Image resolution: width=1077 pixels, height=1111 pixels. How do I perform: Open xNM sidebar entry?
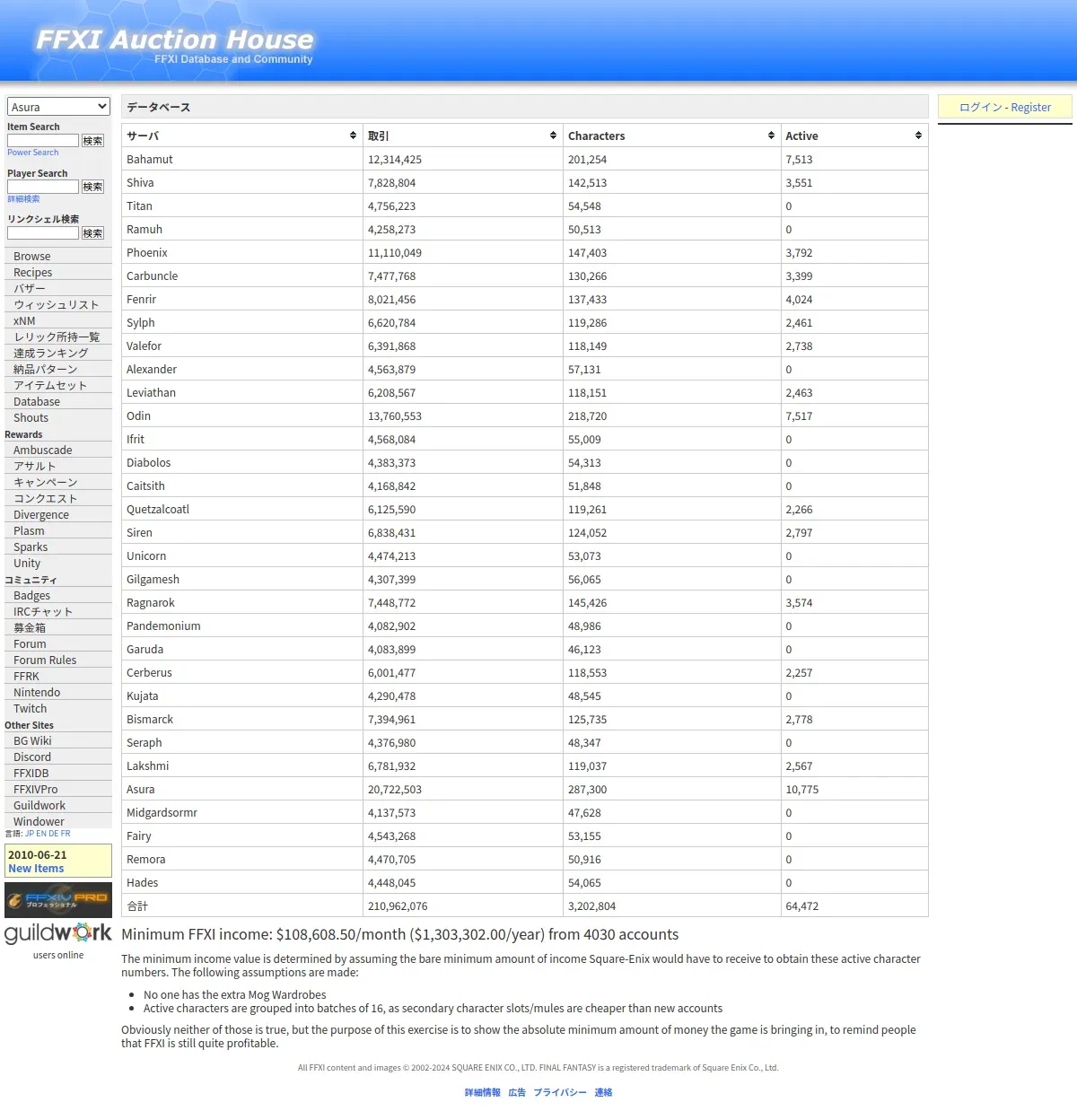tap(58, 320)
